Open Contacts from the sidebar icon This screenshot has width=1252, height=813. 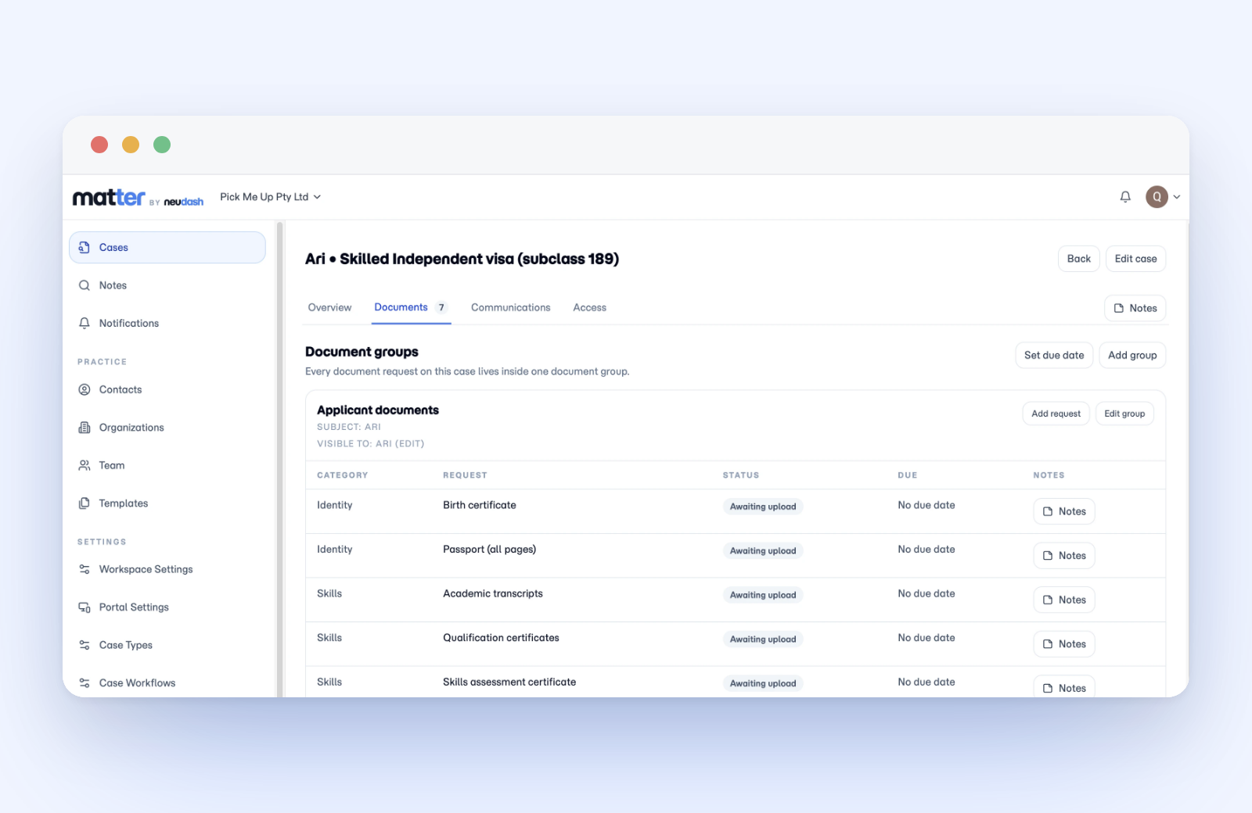[85, 390]
